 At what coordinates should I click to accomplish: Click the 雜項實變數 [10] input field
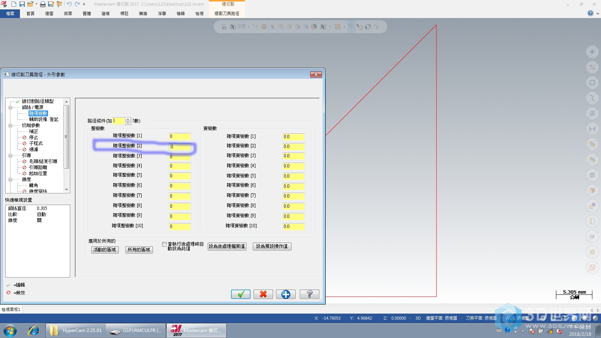click(293, 226)
